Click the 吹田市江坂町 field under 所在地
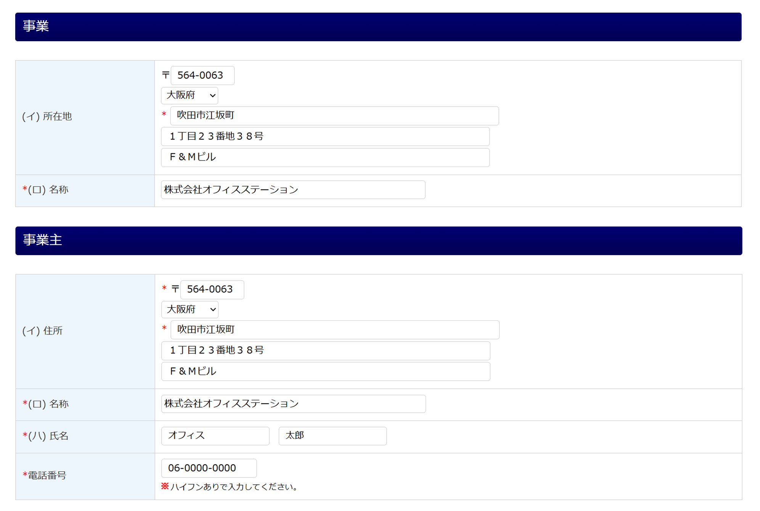This screenshot has height=511, width=760. pyautogui.click(x=334, y=116)
